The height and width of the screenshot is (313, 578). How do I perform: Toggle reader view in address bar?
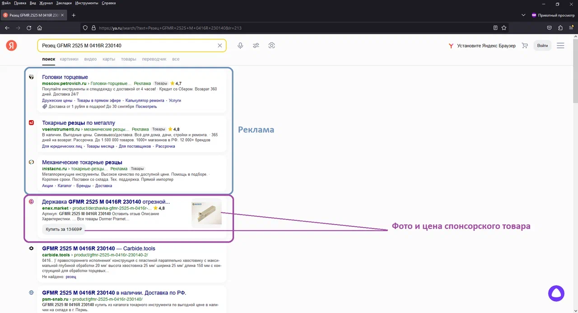pos(495,28)
